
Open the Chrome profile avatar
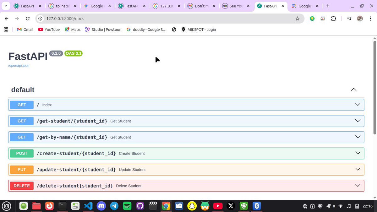coord(360,19)
